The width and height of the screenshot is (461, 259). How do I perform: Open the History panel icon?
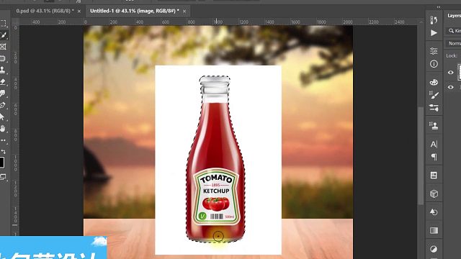pos(434,20)
